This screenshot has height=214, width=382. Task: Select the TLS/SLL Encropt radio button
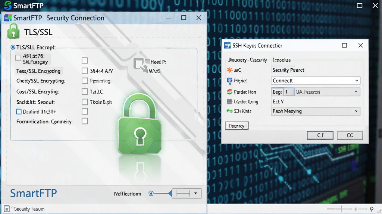coord(13,47)
